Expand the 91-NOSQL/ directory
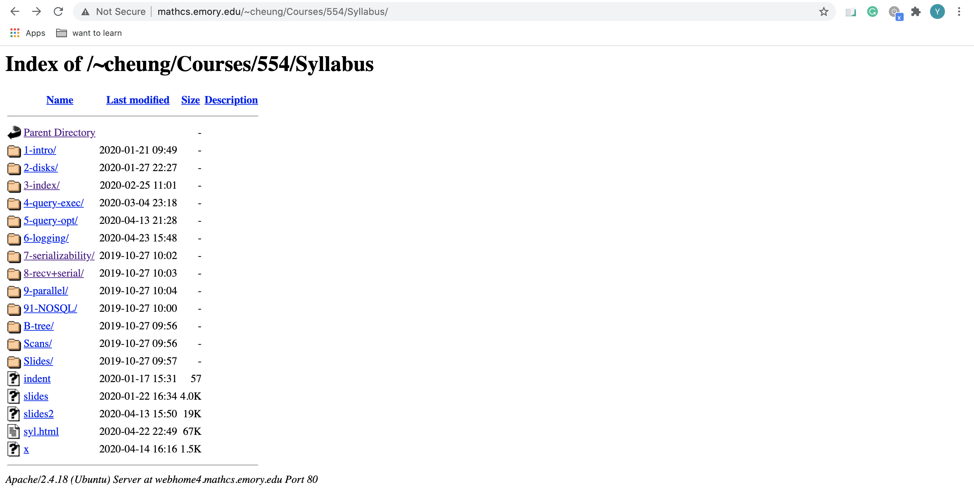The width and height of the screenshot is (974, 491). 49,307
